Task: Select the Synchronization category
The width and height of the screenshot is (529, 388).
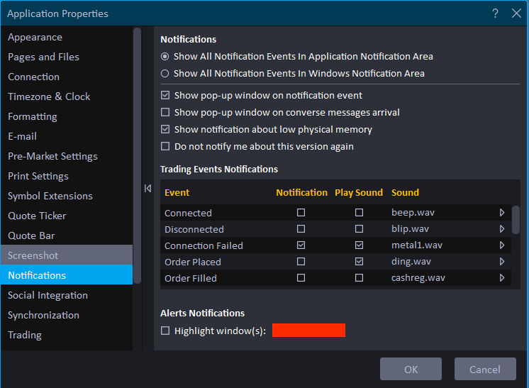Action: pyautogui.click(x=67, y=315)
